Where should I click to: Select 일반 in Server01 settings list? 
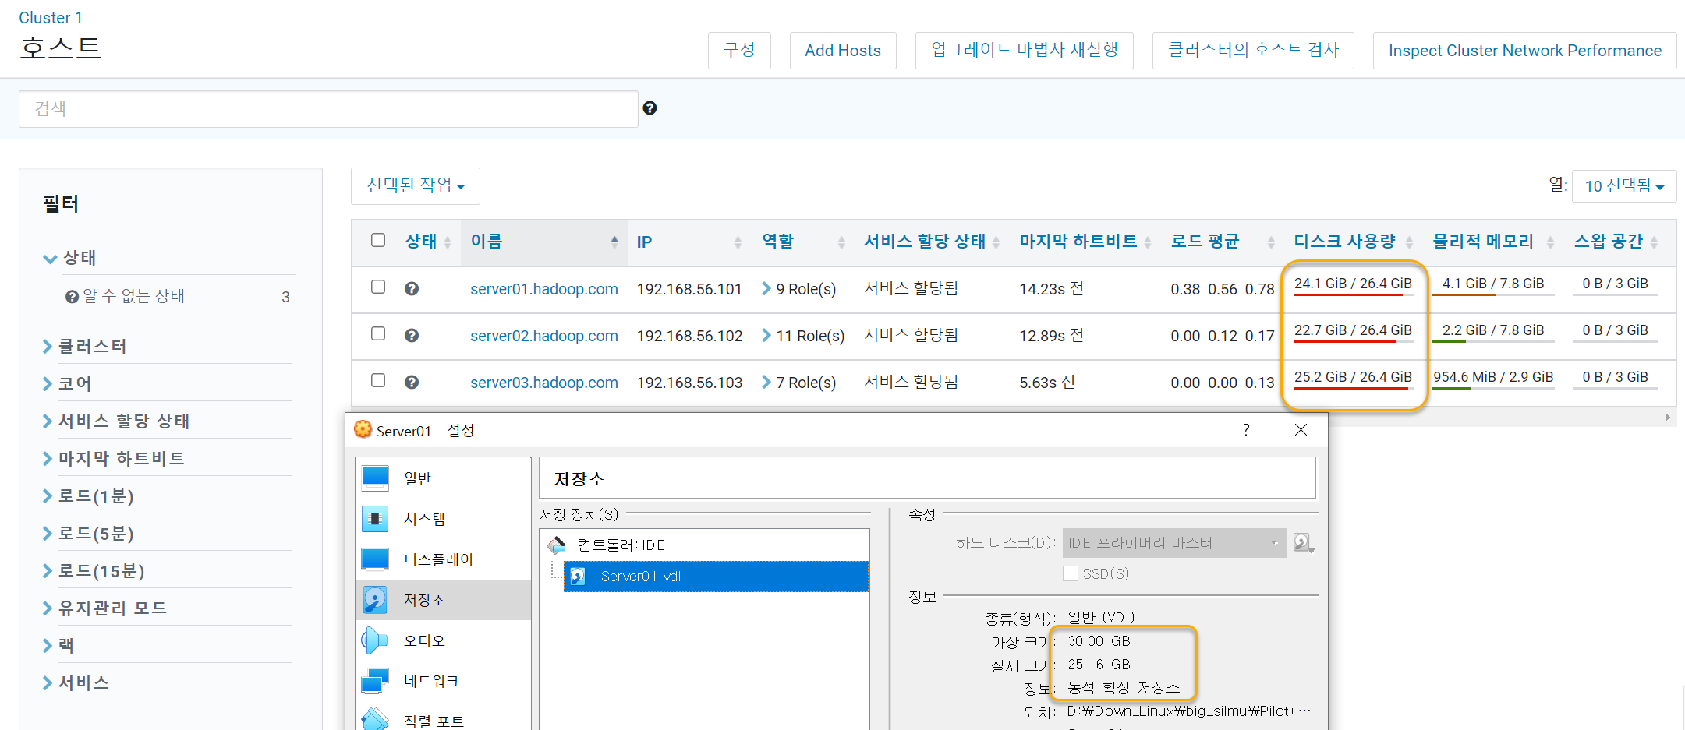pos(443,478)
